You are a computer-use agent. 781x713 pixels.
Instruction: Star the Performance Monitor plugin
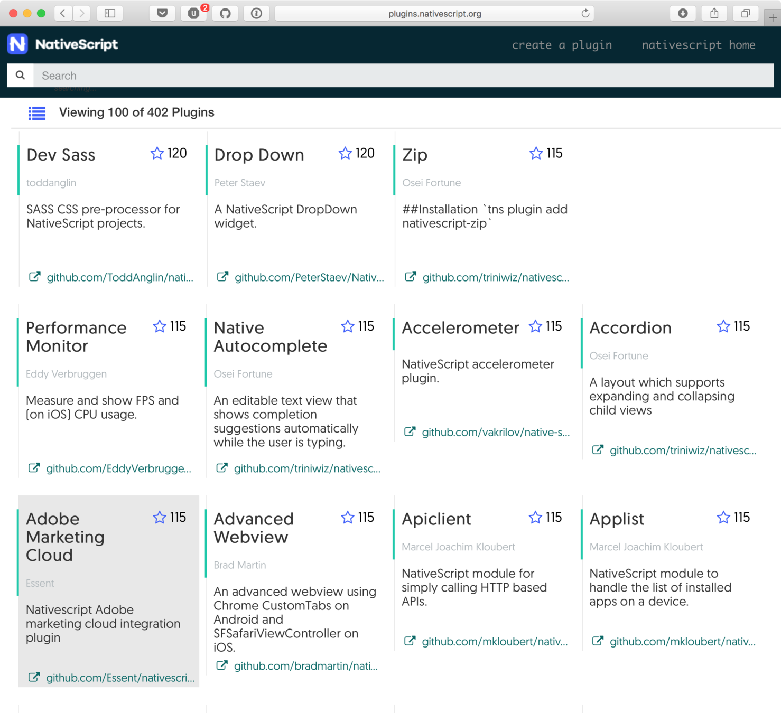coord(160,326)
